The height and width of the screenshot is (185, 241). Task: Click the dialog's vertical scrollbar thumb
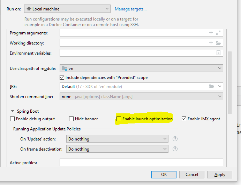230,83
